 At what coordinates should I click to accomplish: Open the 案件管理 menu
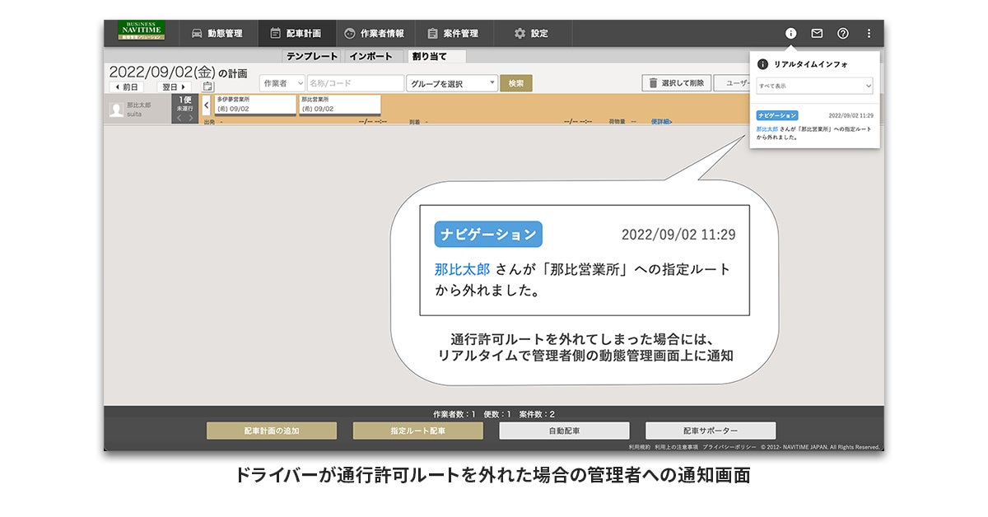[x=453, y=34]
